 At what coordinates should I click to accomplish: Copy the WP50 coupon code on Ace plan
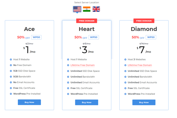tap(36, 37)
